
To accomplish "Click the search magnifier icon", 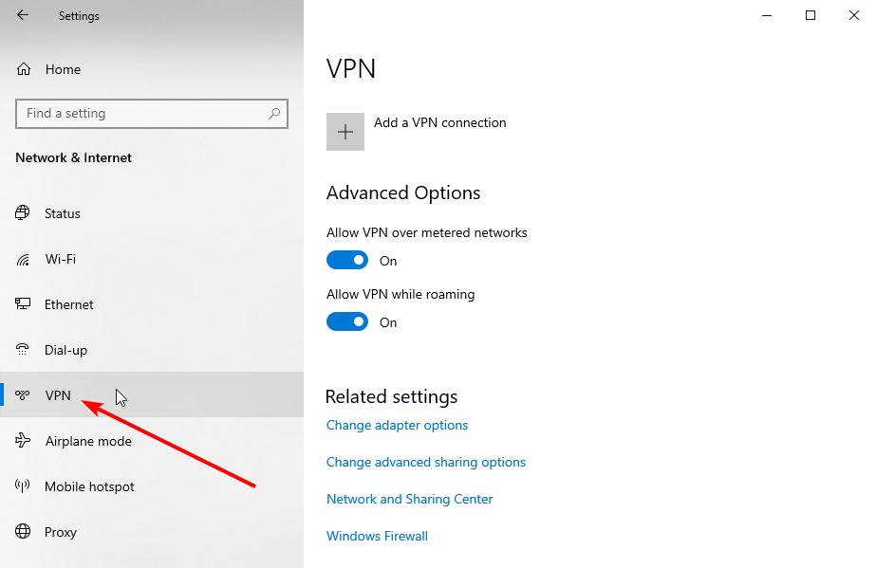I will [274, 114].
